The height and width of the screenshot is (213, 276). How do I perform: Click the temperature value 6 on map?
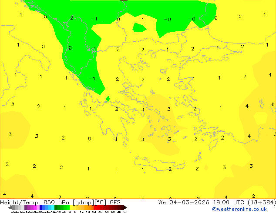point(273,104)
